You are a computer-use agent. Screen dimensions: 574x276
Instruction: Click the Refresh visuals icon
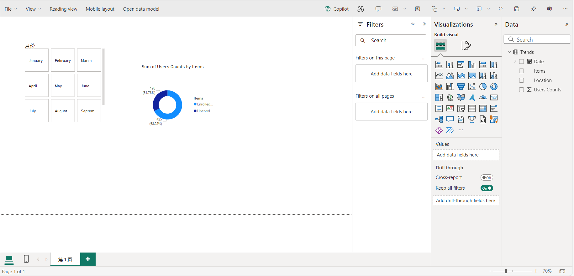[x=501, y=9]
